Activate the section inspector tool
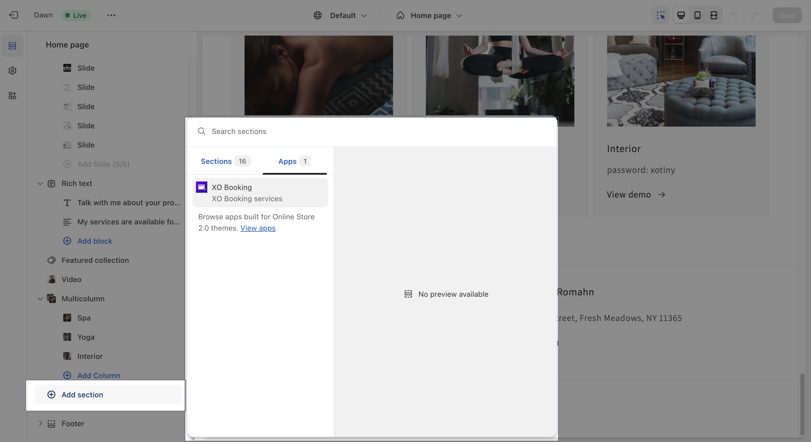The image size is (811, 442). pos(660,15)
